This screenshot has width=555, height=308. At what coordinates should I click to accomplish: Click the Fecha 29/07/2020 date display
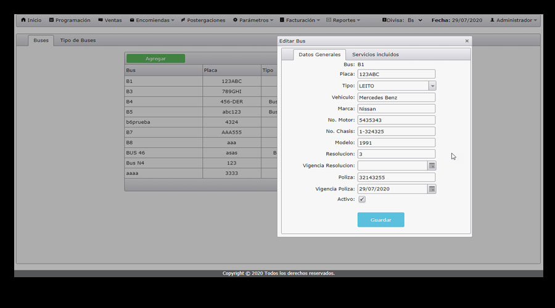(x=456, y=20)
